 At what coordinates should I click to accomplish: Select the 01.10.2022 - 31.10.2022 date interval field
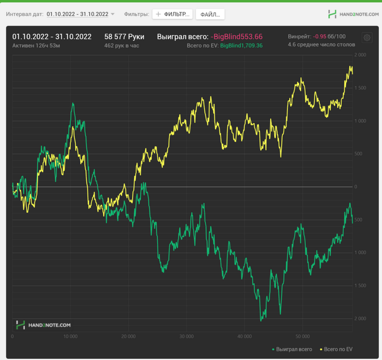pyautogui.click(x=77, y=14)
